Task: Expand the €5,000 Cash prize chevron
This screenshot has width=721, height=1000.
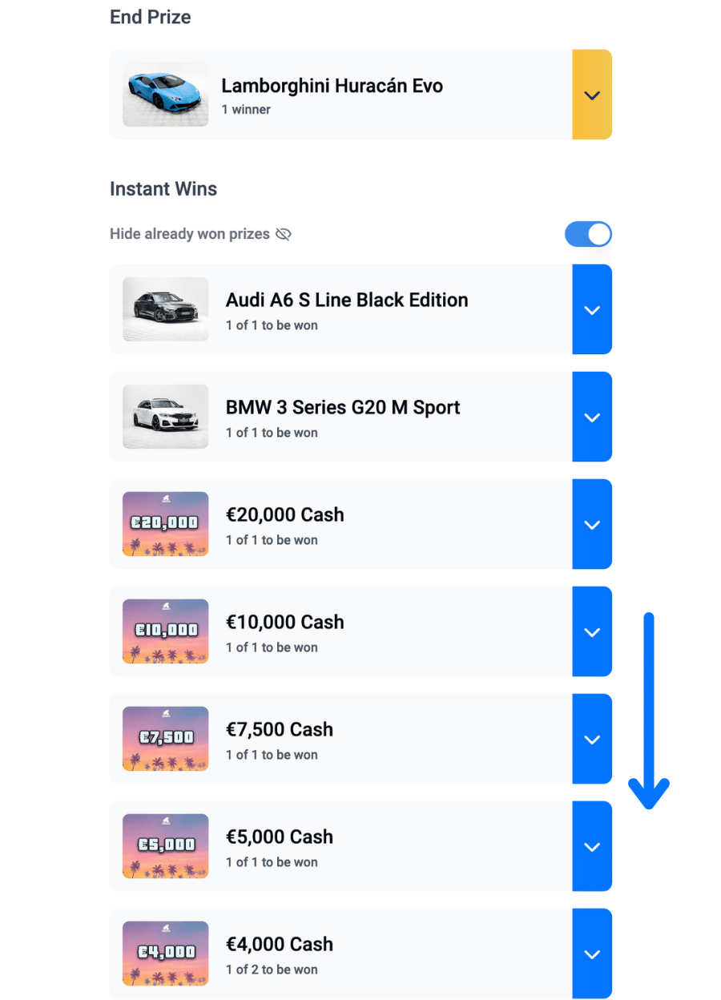Action: coord(592,847)
